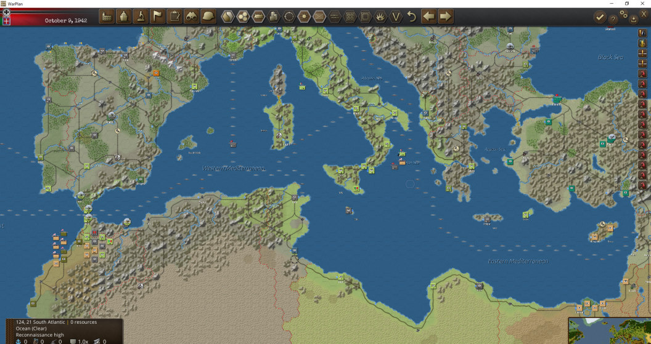Go to next unit with right arrow
The height and width of the screenshot is (344, 651).
click(446, 17)
